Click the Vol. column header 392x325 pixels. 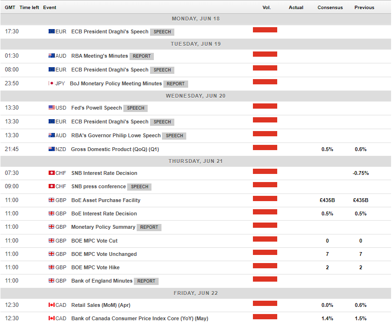click(267, 8)
